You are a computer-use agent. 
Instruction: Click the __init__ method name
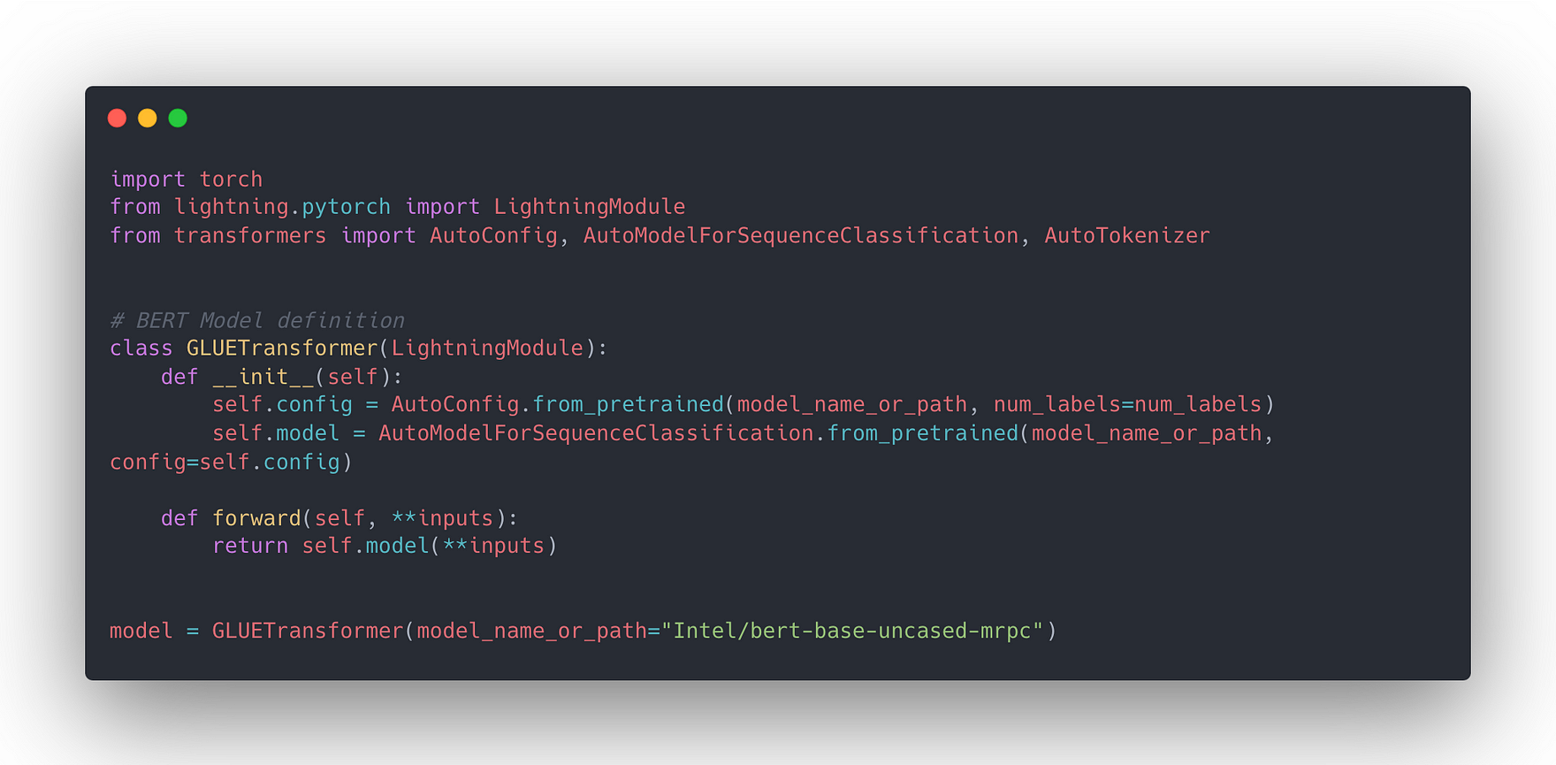[x=263, y=377]
